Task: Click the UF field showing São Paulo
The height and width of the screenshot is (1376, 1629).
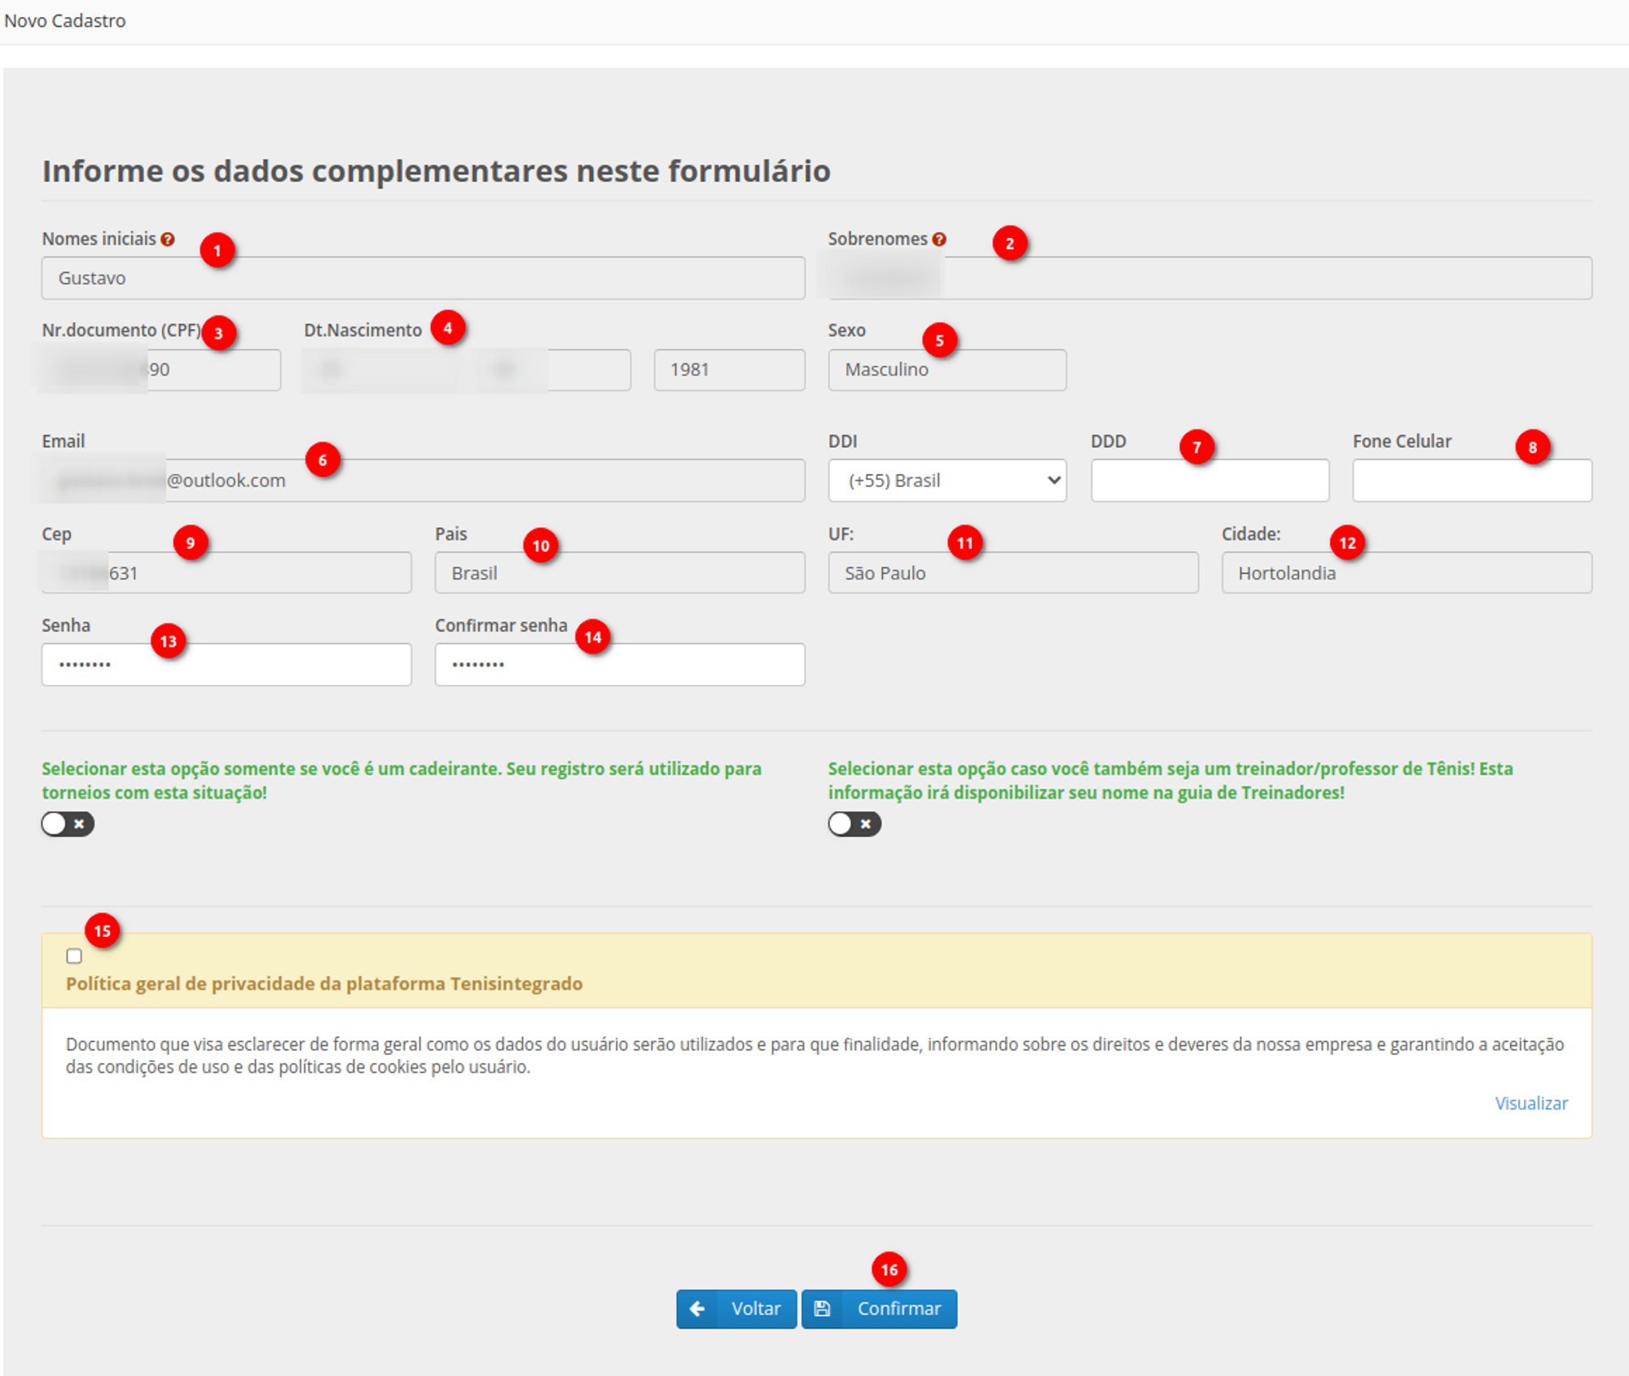Action: point(1012,574)
